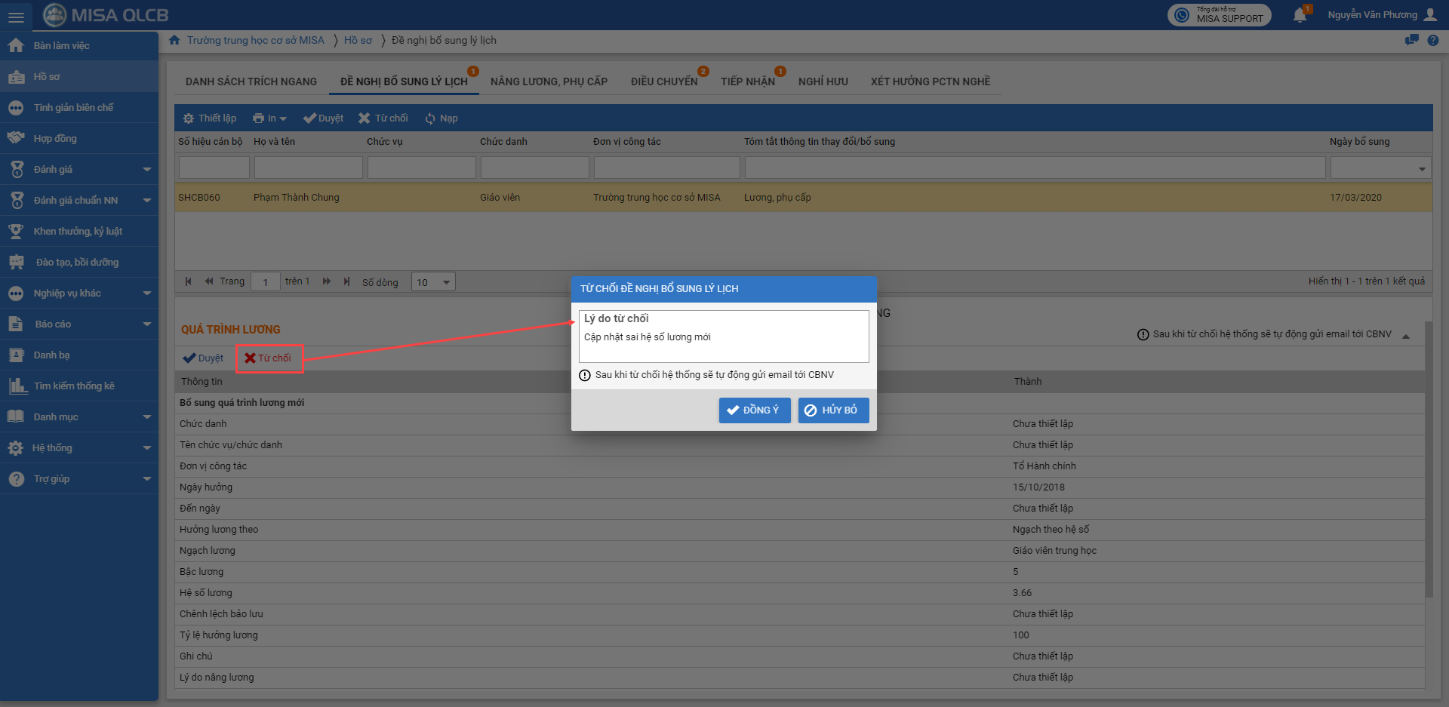Open the In print dropdown

269,118
